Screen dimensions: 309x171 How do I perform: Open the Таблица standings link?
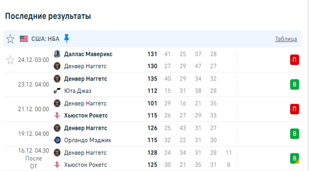286,39
